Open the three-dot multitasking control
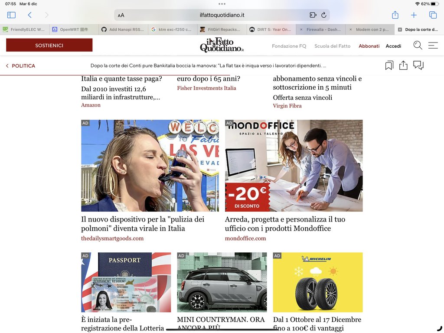 click(222, 4)
